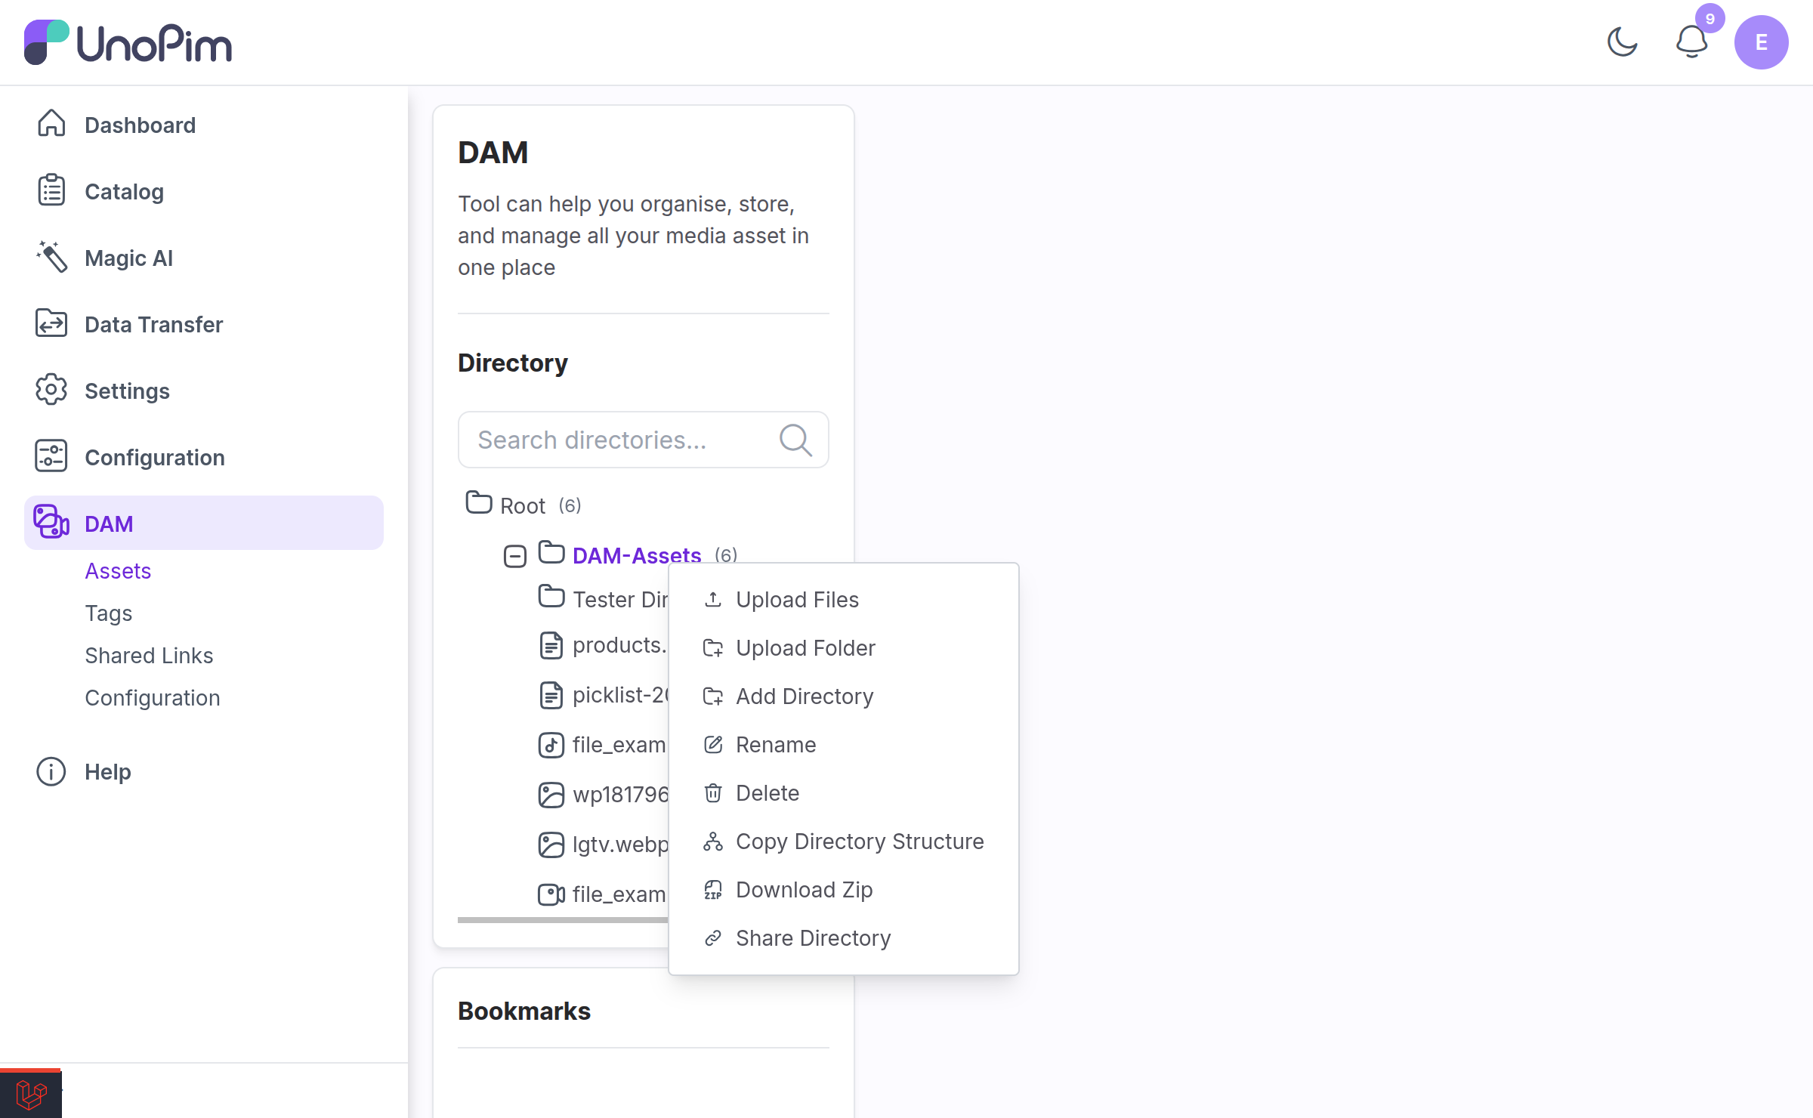Open the Laravel debugbar icon

click(x=31, y=1094)
